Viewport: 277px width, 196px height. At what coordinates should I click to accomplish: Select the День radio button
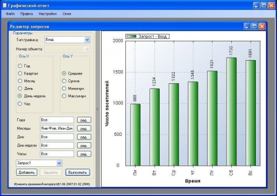(20, 88)
